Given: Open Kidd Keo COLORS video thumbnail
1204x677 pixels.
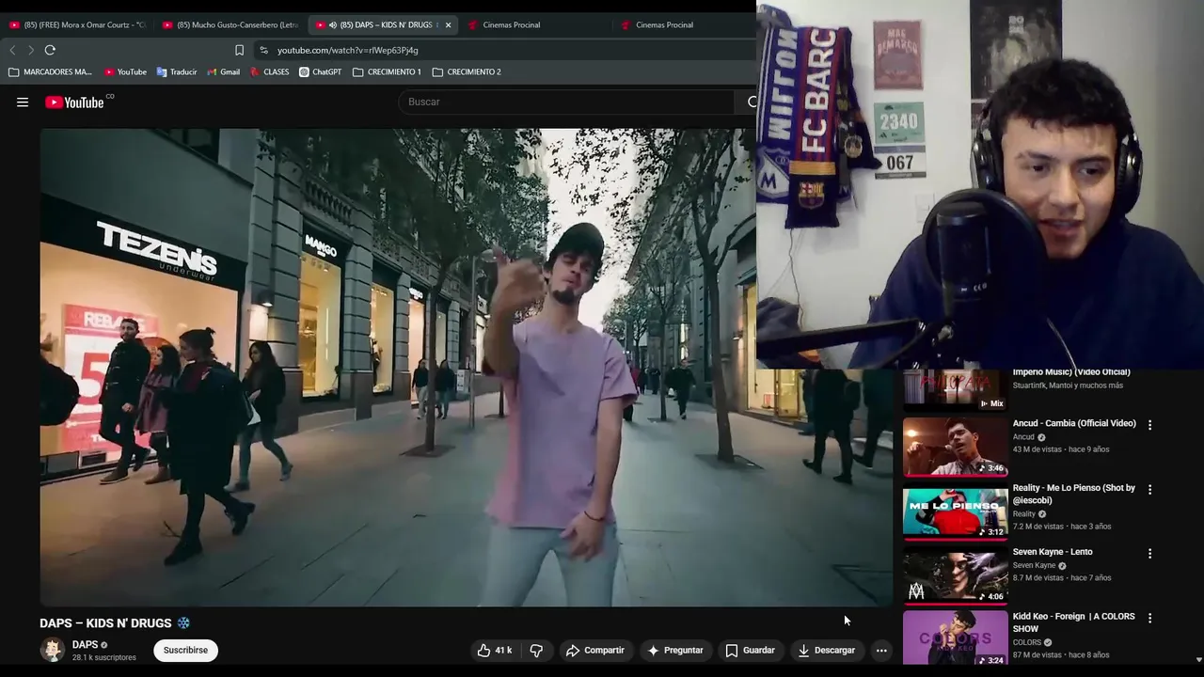Looking at the screenshot, I should pyautogui.click(x=955, y=638).
